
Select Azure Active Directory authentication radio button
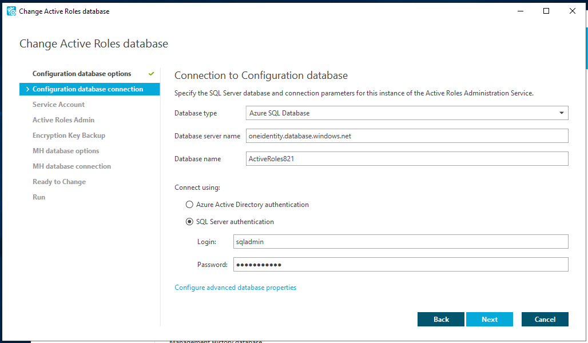tap(189, 205)
